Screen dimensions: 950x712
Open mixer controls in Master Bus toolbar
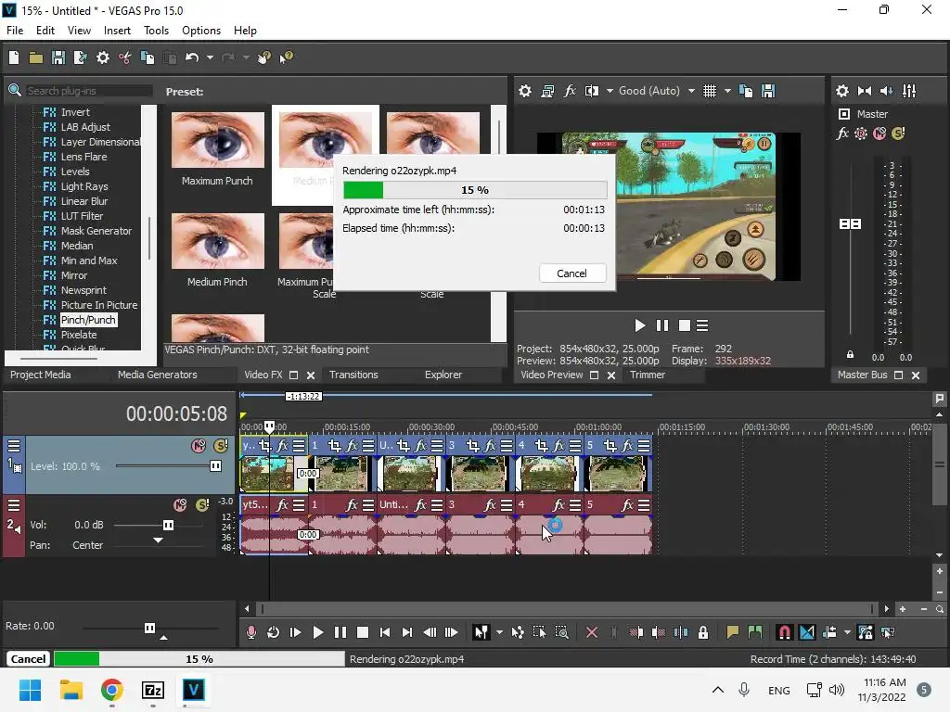(x=909, y=91)
